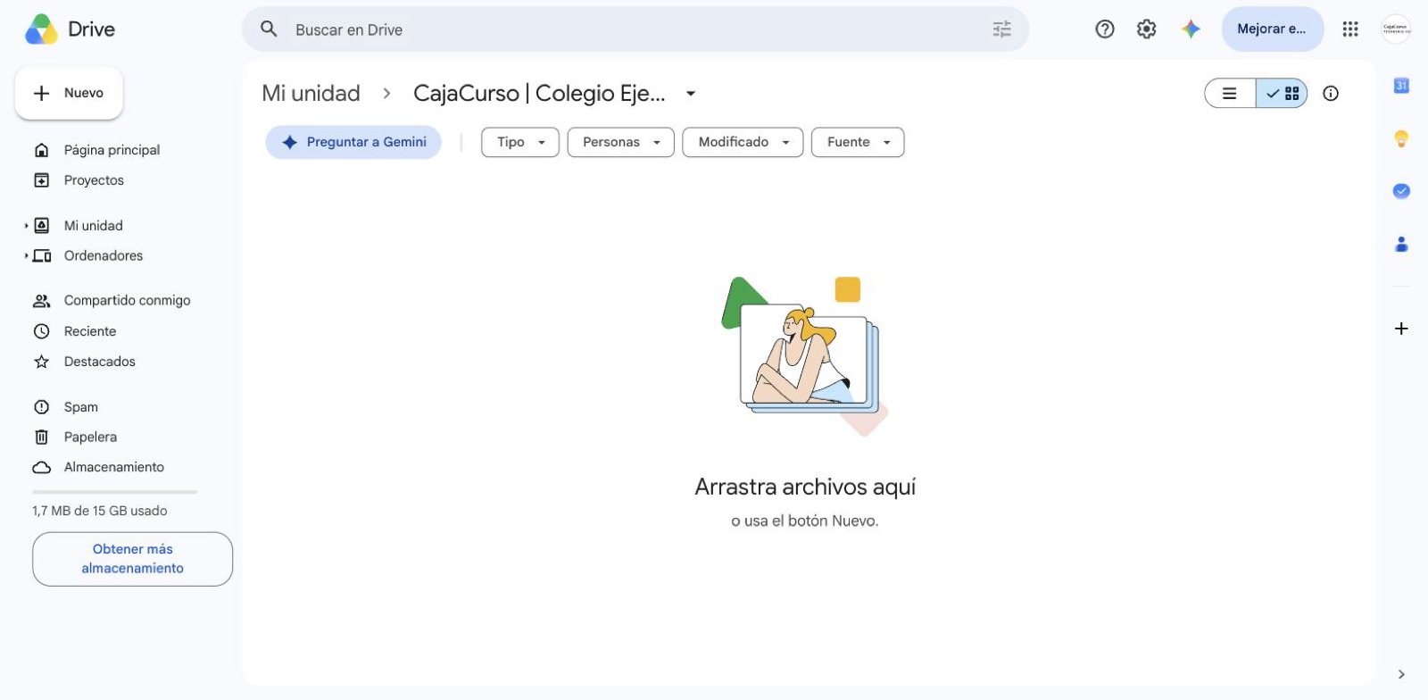Switch to grid layout view
Viewport: 1428px width, 700px height.
coord(1282,93)
